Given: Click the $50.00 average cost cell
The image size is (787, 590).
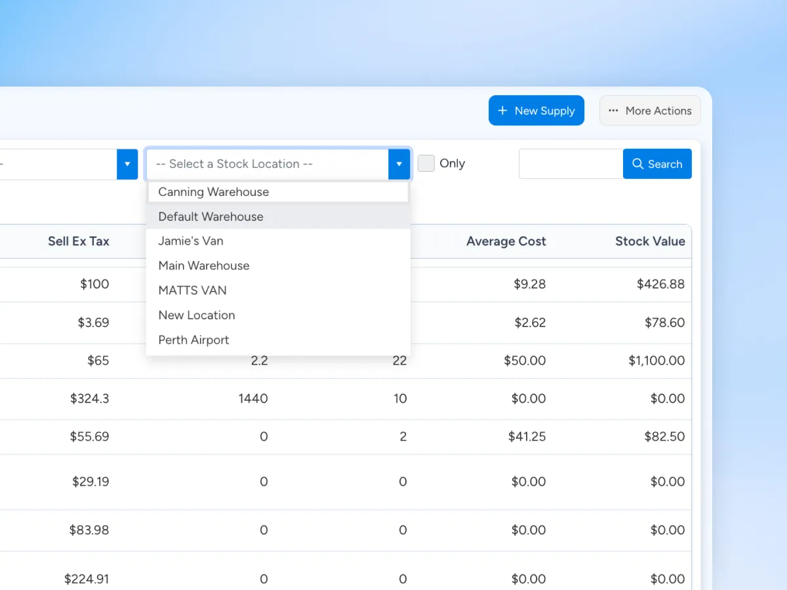Looking at the screenshot, I should (x=525, y=361).
